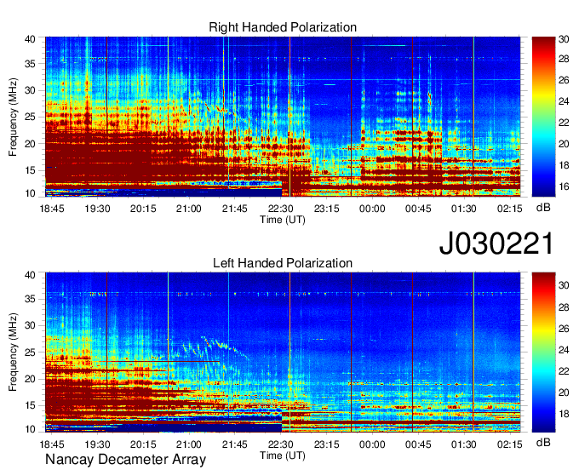Click the 'Right Handed Polarization' plot title
This screenshot has height=470, width=579.
[x=283, y=27]
